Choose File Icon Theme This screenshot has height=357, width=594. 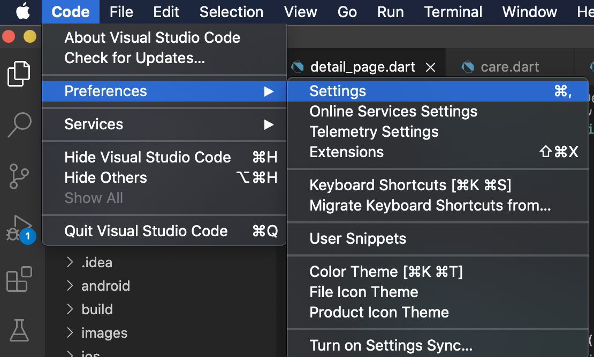[438, 292]
